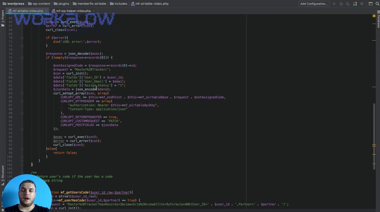
Task: Click the warning stripe mark near line 70
Action: pyautogui.click(x=374, y=40)
